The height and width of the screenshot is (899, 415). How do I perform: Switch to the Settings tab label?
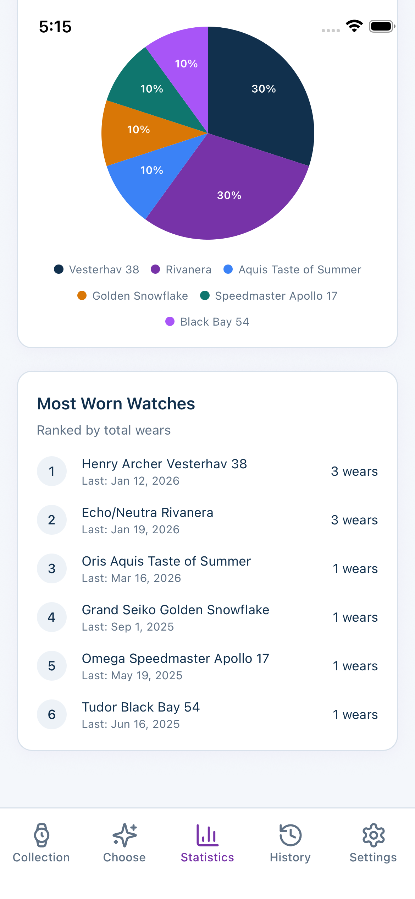(373, 857)
